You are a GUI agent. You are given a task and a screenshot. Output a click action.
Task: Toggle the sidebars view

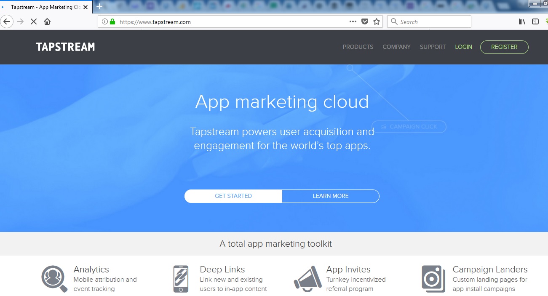(535, 21)
